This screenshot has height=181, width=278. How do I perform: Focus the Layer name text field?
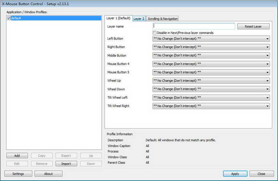(x=194, y=26)
